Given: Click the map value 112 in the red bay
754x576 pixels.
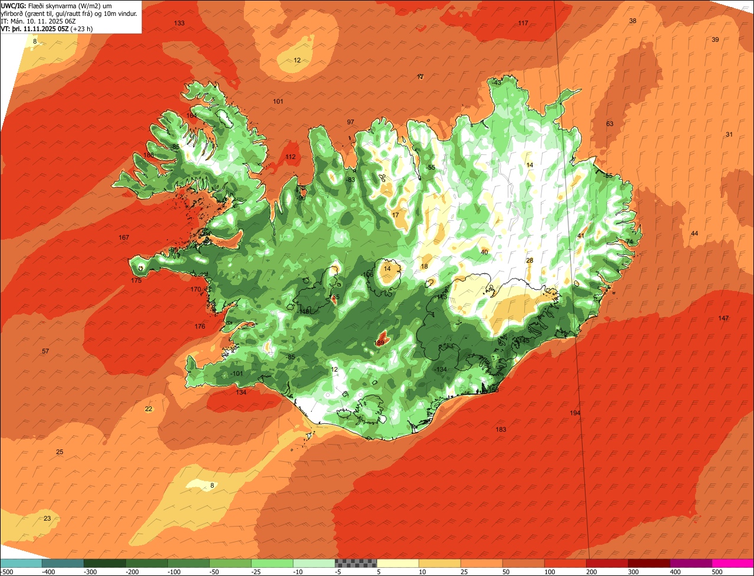Looking at the screenshot, I should click(290, 157).
